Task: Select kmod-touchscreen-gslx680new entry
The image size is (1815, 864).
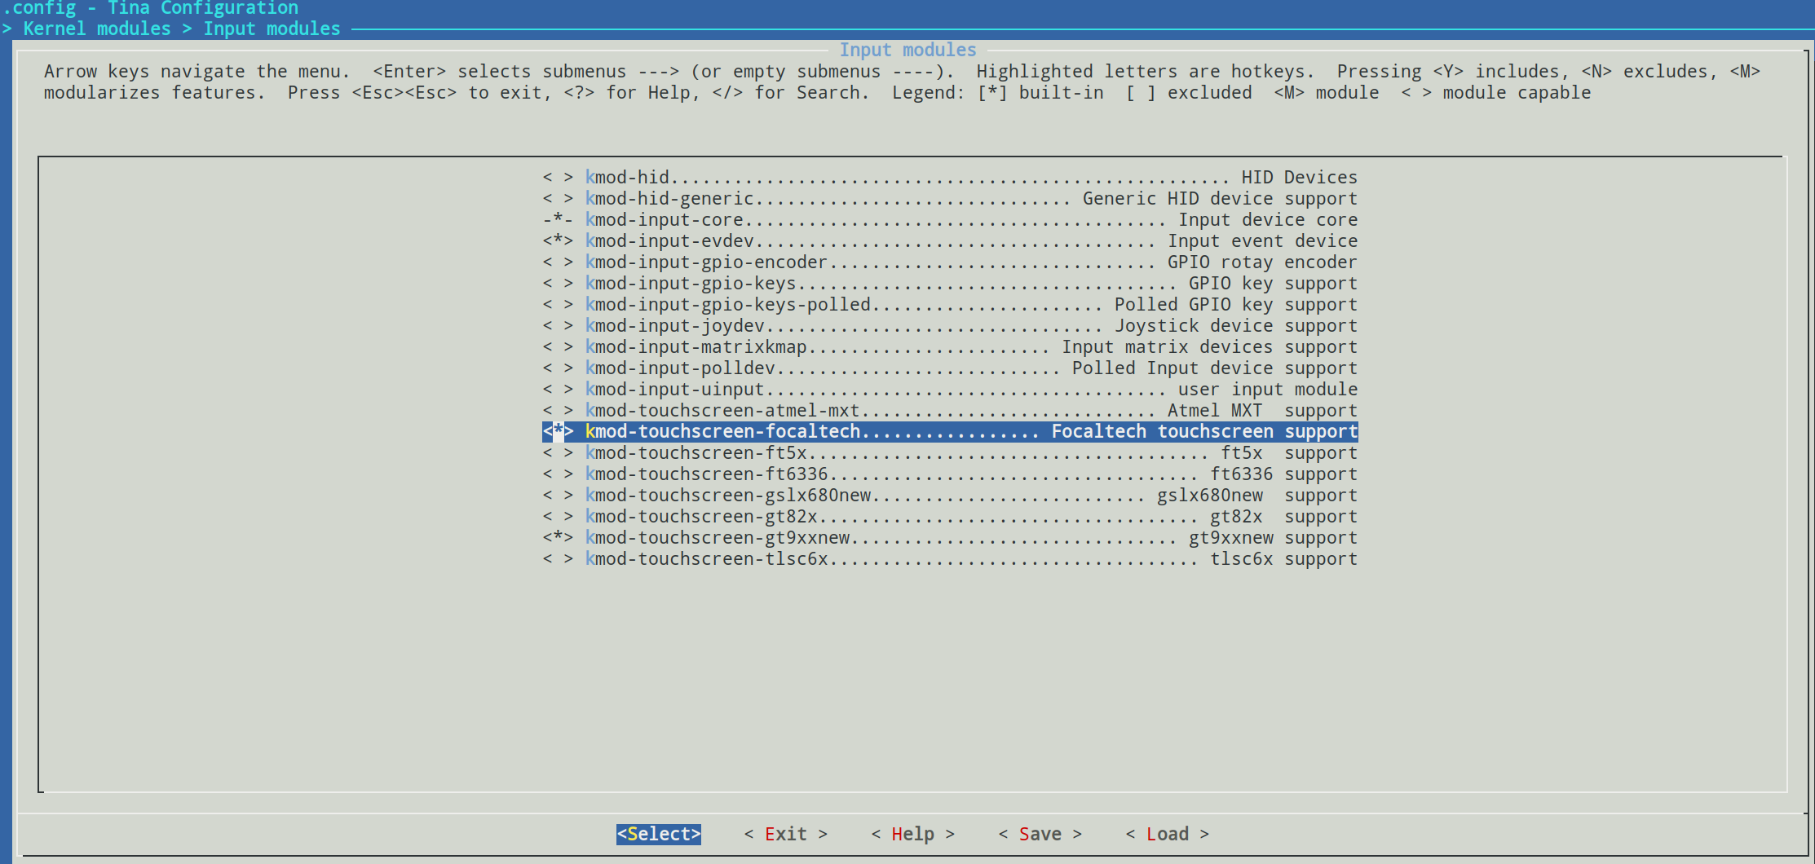Action: (951, 496)
